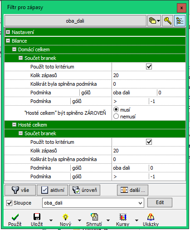
Task: Toggle the tree view icon button
Action: tap(180, 21)
